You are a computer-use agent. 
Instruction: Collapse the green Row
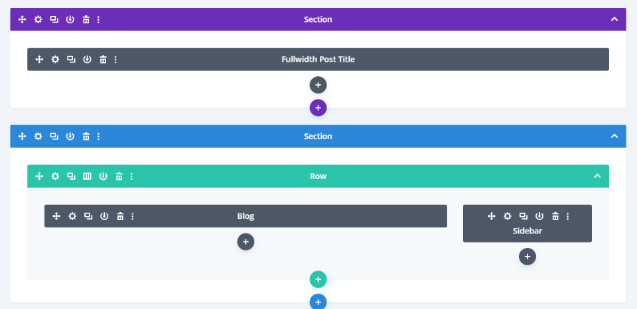click(x=597, y=176)
